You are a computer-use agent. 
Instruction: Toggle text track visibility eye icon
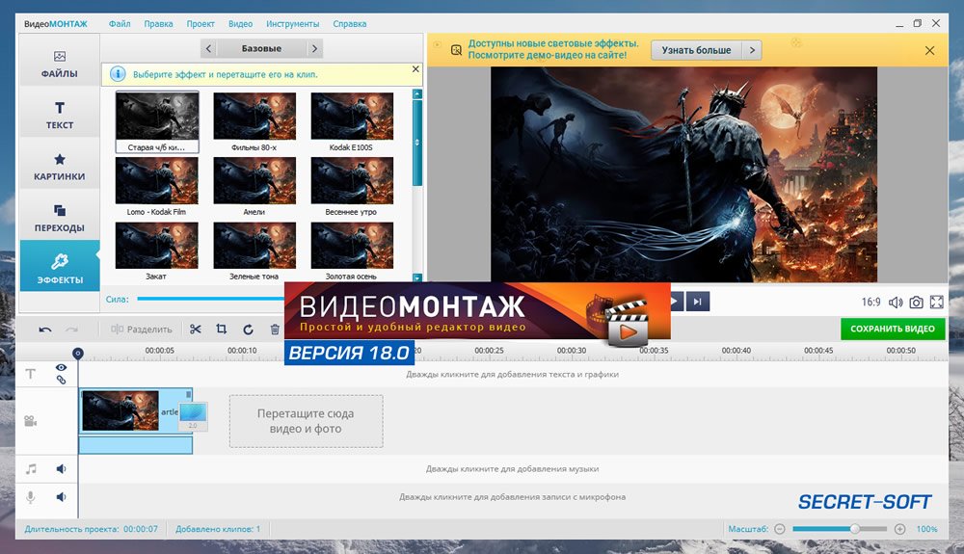point(61,368)
